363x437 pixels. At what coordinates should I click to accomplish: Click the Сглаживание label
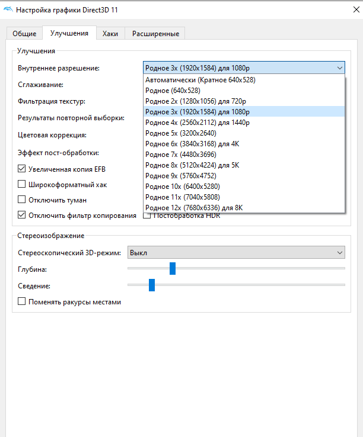(x=40, y=85)
